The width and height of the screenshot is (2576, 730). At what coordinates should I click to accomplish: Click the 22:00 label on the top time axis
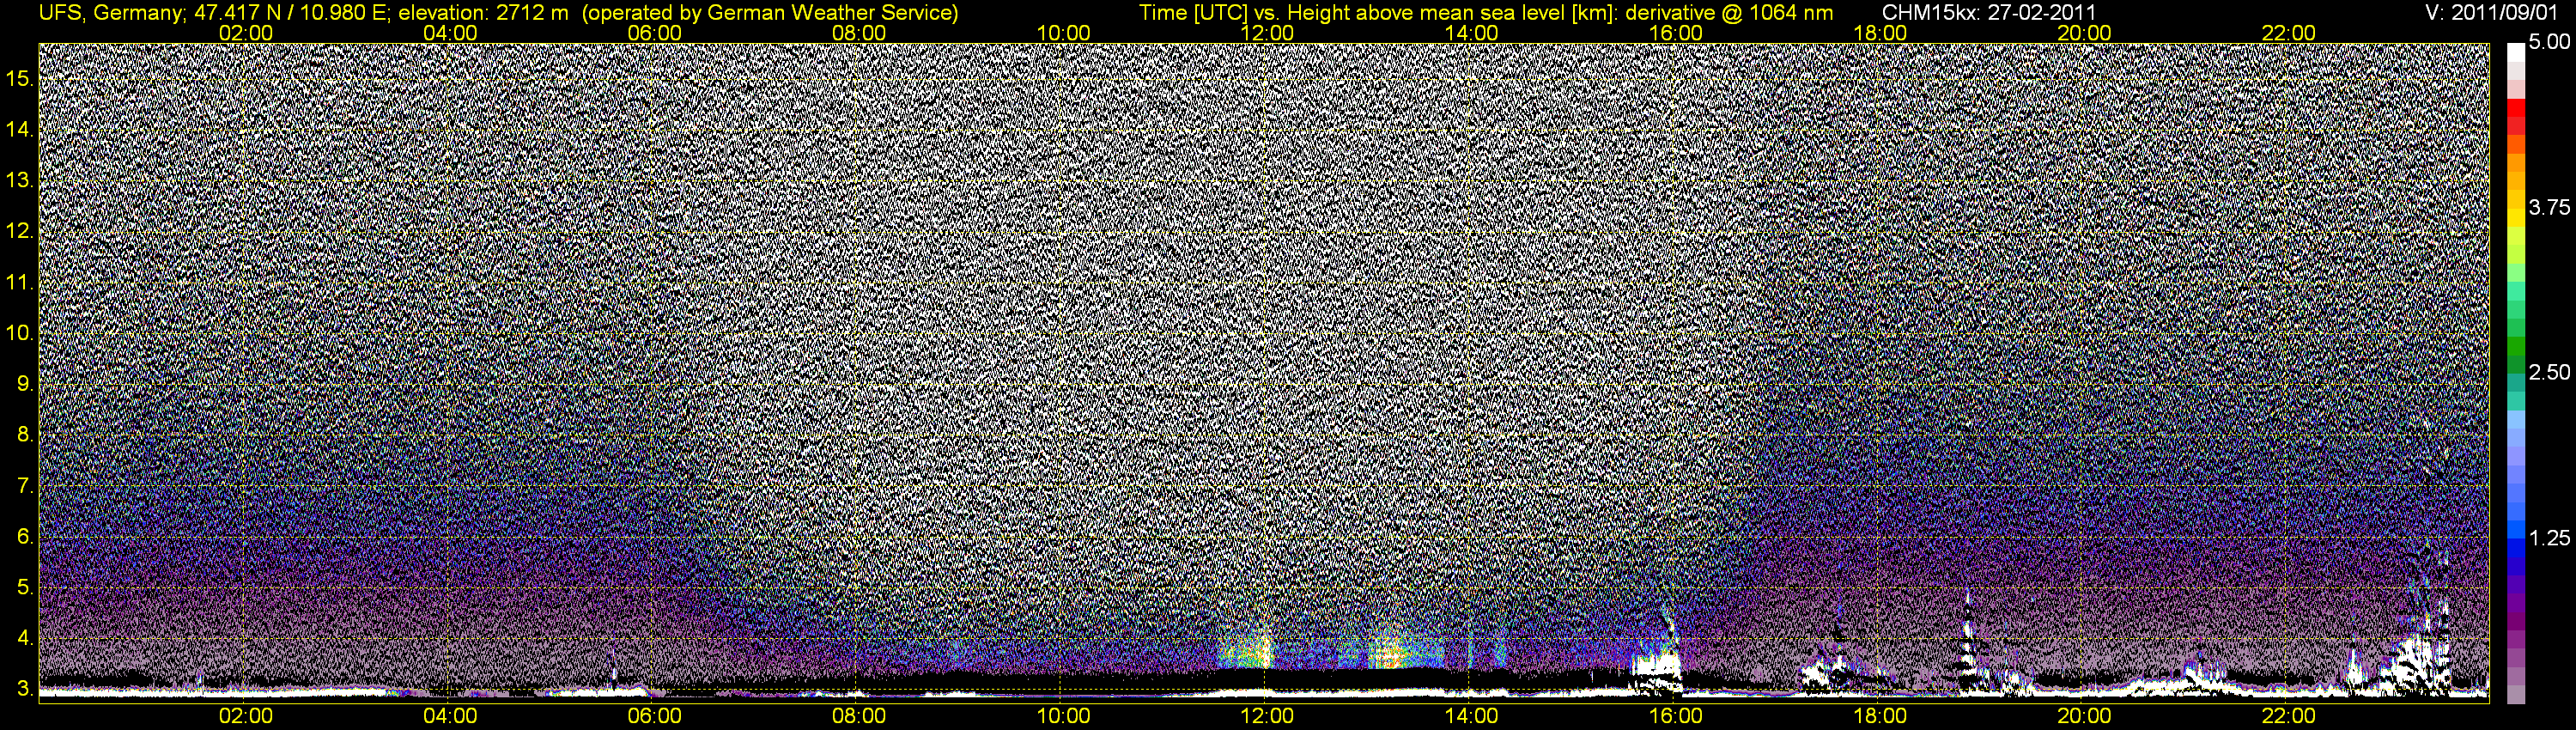coord(2288,33)
